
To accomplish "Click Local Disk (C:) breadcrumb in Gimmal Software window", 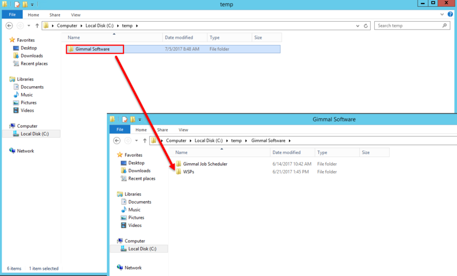I will click(x=208, y=140).
